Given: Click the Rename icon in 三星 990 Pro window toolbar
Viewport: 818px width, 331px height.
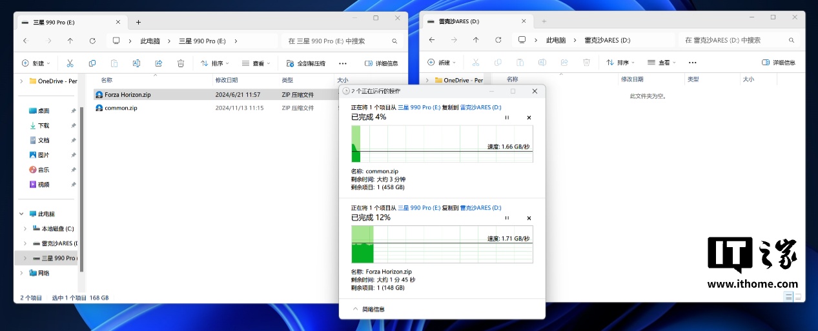Looking at the screenshot, I should point(136,63).
